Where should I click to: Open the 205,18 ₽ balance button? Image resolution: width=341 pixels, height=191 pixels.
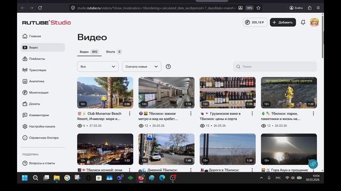pos(255,22)
